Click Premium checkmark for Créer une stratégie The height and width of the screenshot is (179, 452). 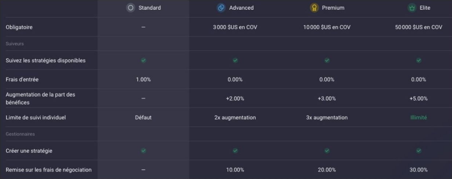pos(327,151)
